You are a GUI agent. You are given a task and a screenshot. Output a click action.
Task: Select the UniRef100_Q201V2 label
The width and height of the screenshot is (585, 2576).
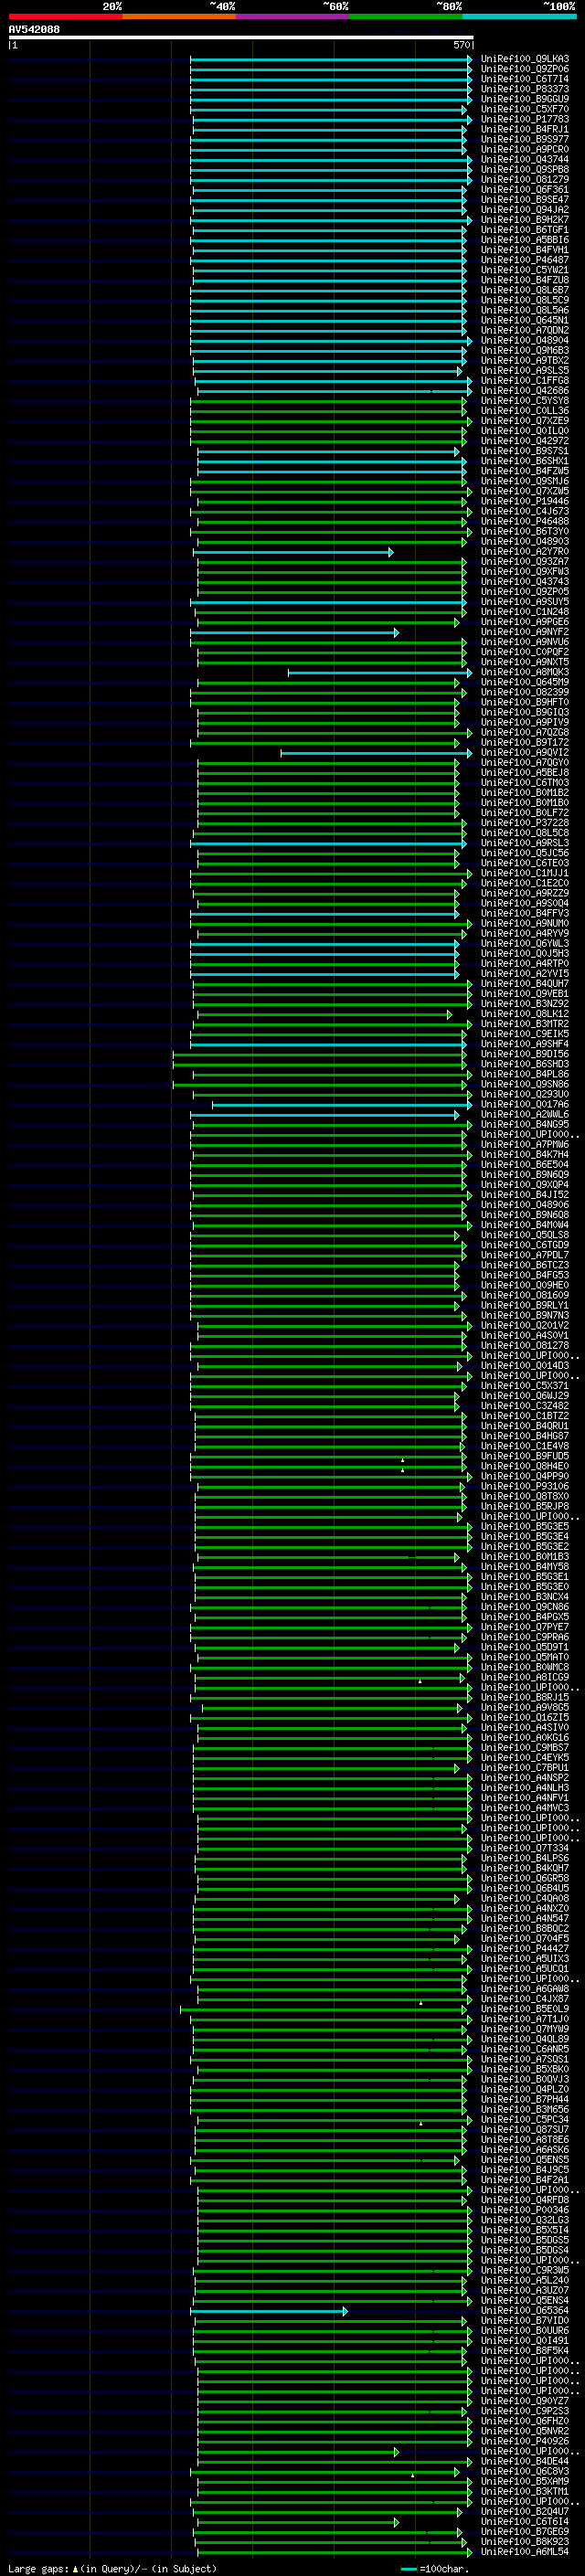(525, 1326)
